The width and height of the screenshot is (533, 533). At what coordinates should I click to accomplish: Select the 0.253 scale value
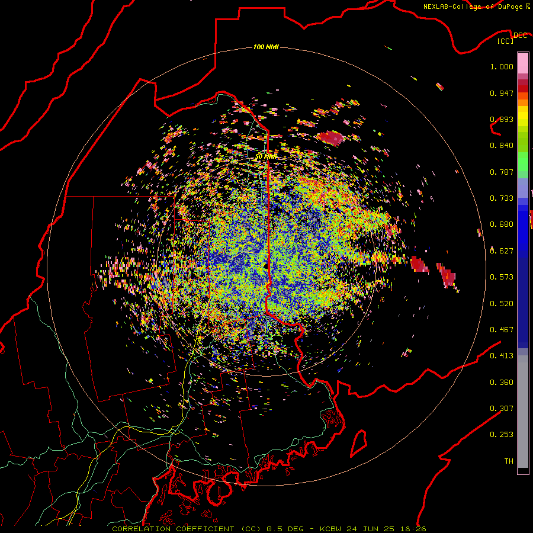click(502, 435)
